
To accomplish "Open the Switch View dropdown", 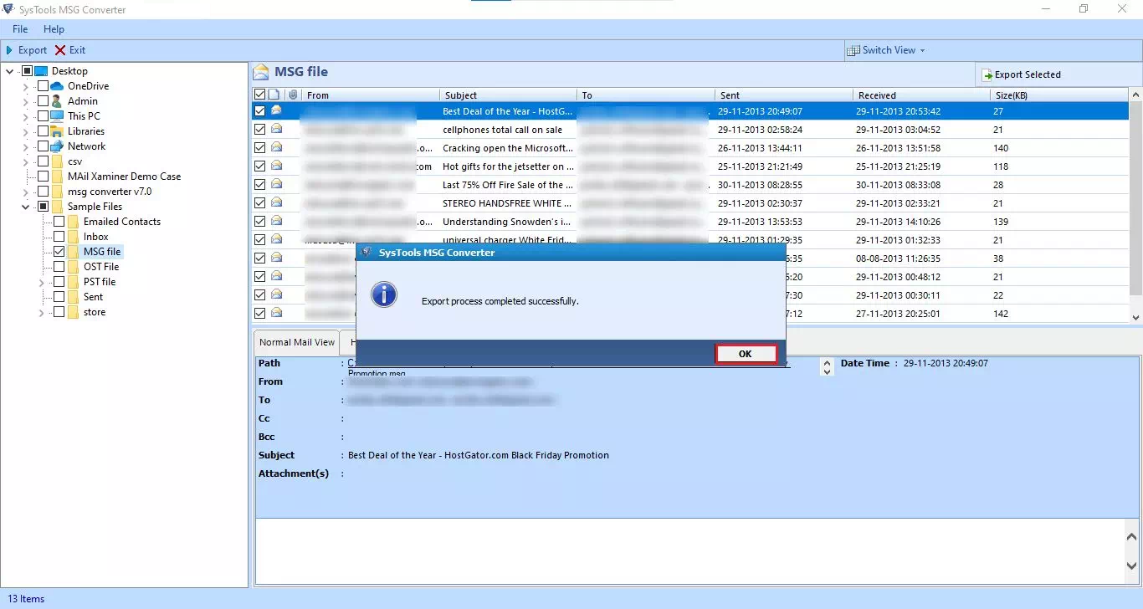I will [x=886, y=50].
